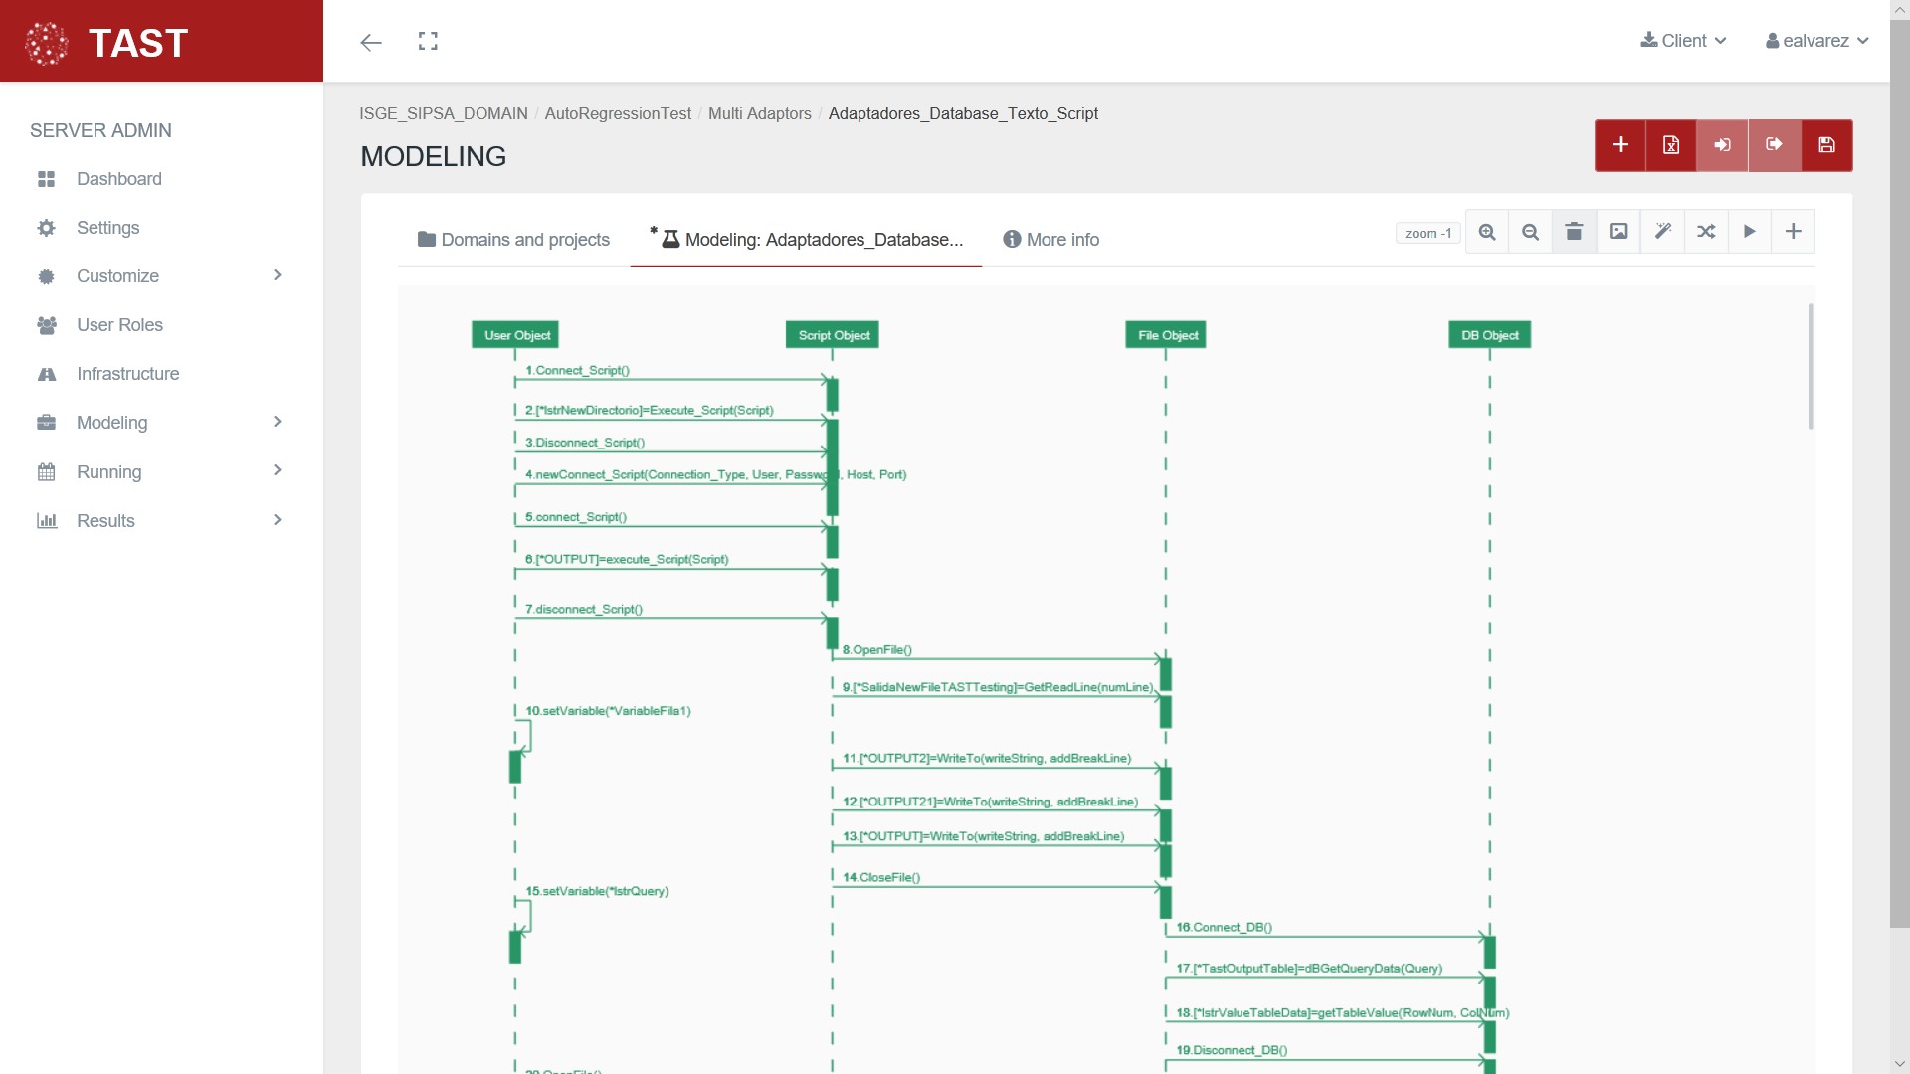1910x1074 pixels.
Task: Switch to Domains and projects tab
Action: 513,240
